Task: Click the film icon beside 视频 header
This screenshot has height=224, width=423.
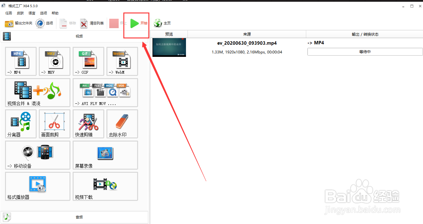Action: click(x=7, y=36)
